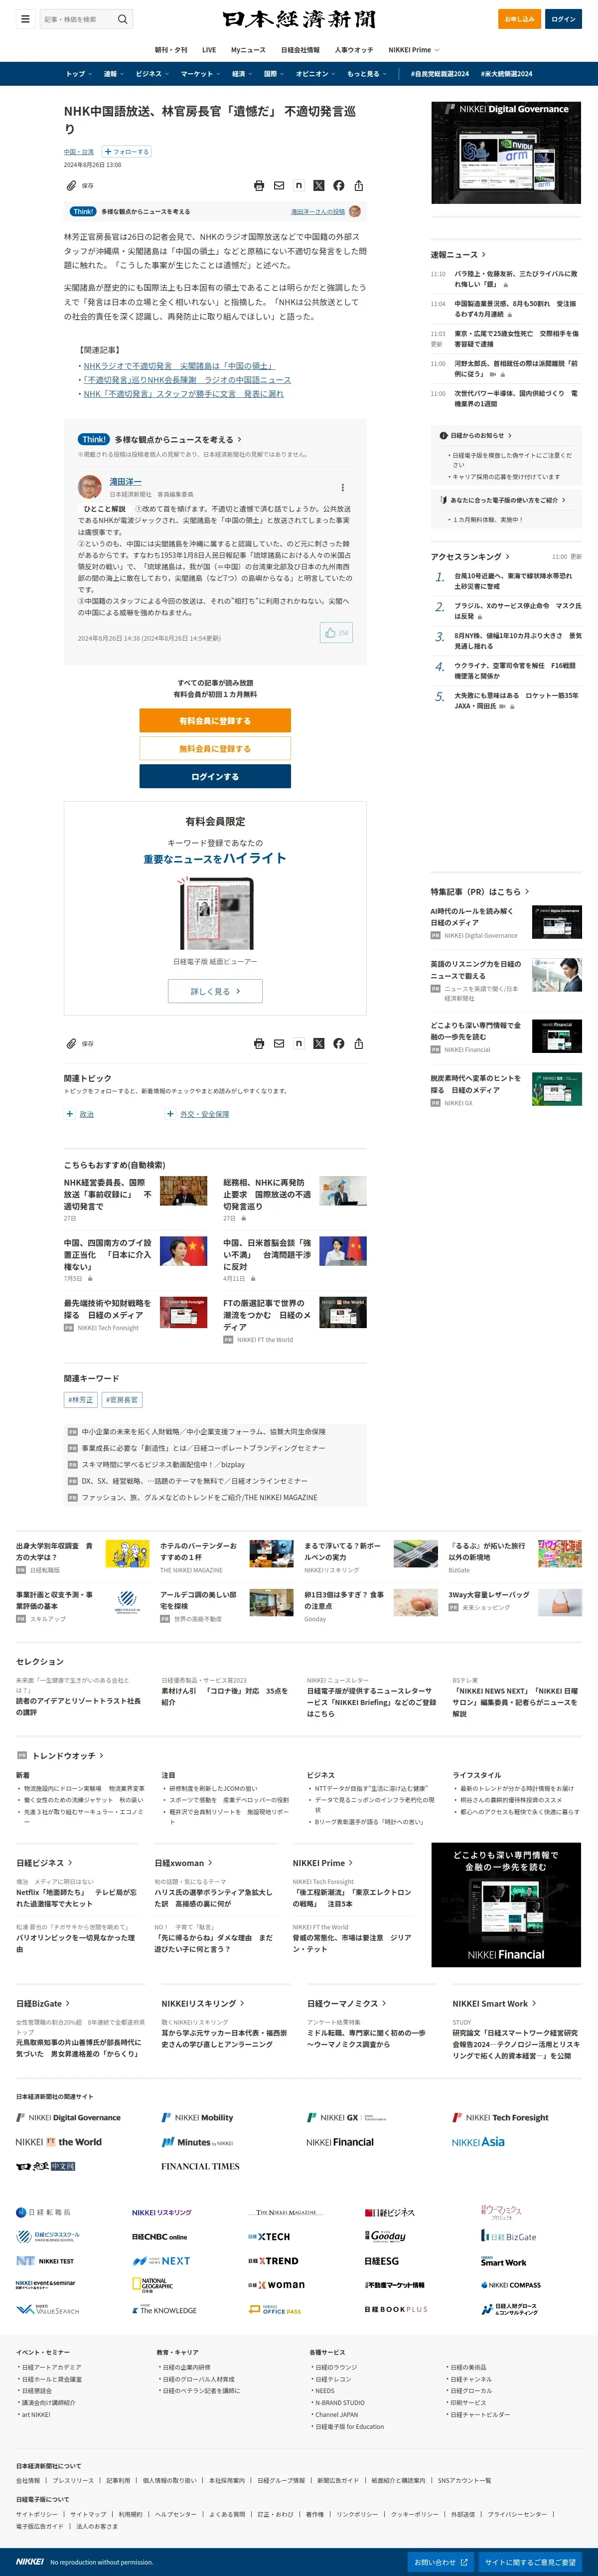Share on X using icon under the headline

(x=319, y=185)
